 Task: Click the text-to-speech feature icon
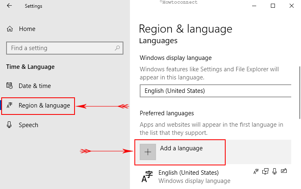point(265,171)
